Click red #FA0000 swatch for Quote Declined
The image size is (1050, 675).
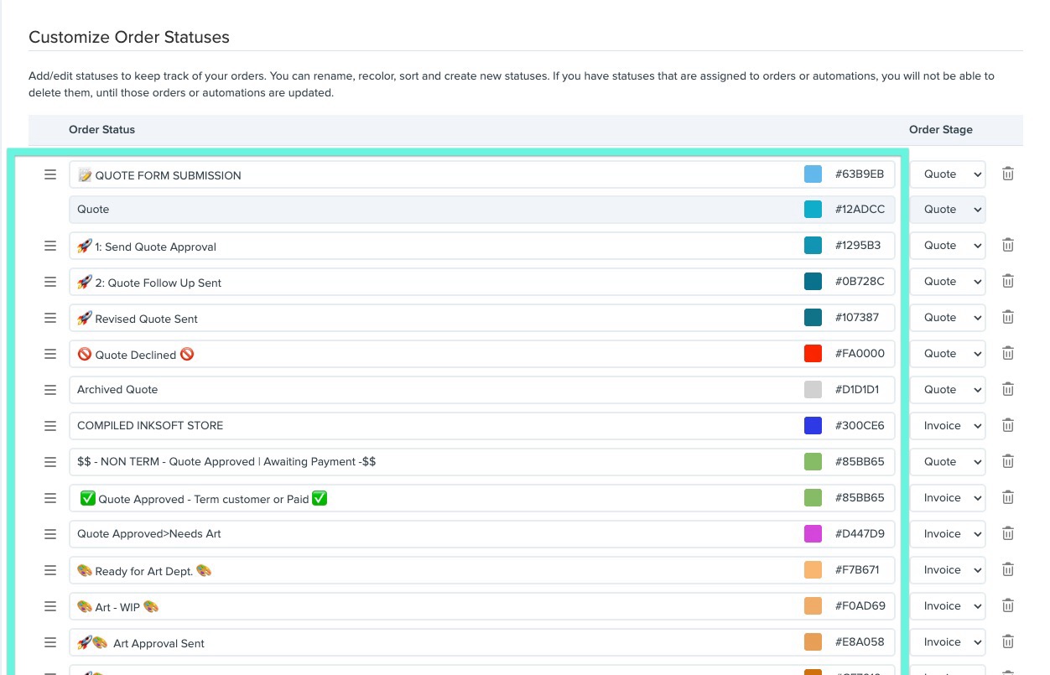(x=813, y=354)
